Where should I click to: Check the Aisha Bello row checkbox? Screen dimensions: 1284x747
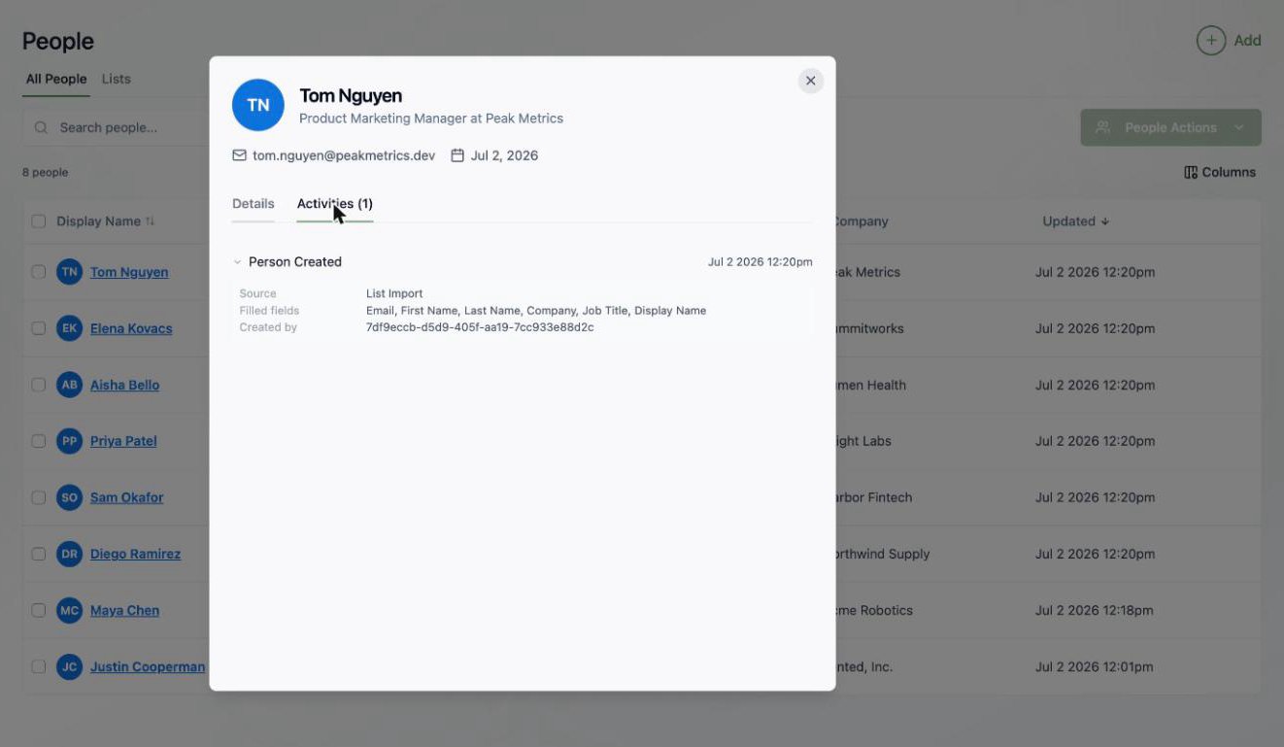coord(39,385)
